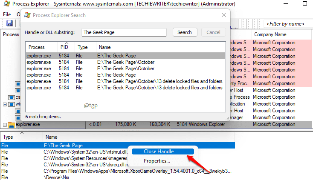Screen dimensions: 313x180
Task: Select the explorer.exe process row
Action: click(156, 125)
